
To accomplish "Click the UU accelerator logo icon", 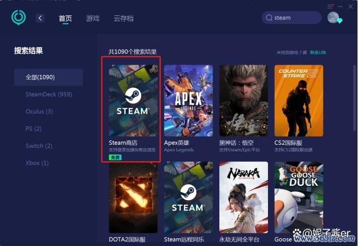I will pos(19,18).
